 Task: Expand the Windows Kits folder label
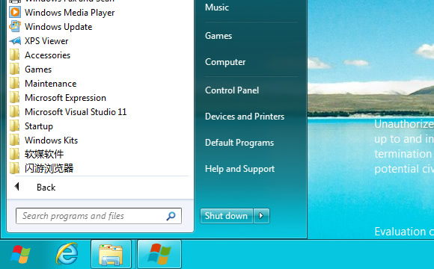(x=51, y=140)
